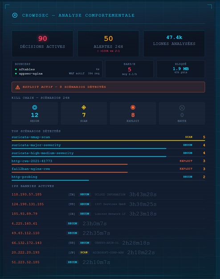The height and width of the screenshot is (279, 220).
Task: Click the suricata-nmap-scan yellow progress bar
Action: [108, 141]
